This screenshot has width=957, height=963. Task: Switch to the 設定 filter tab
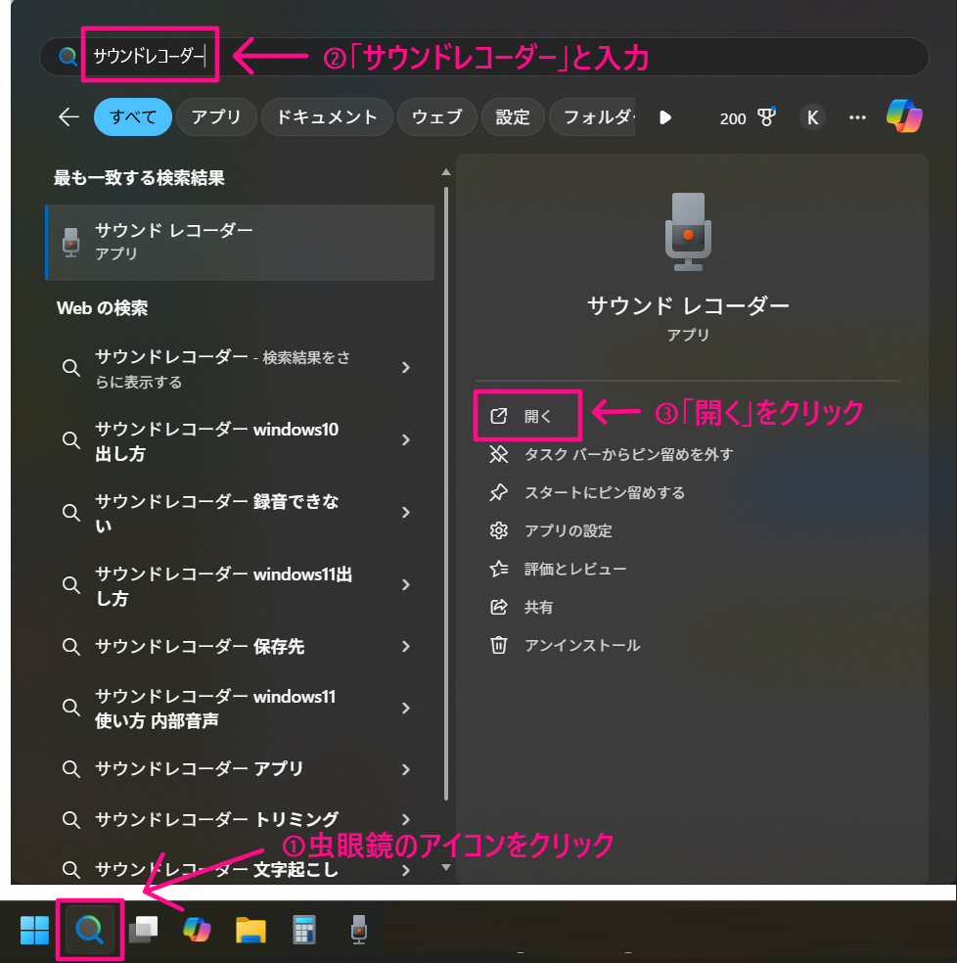513,116
